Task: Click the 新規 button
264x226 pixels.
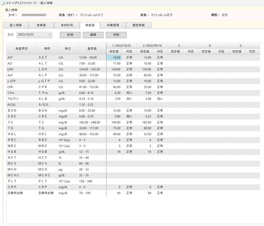Action: [x=70, y=35]
